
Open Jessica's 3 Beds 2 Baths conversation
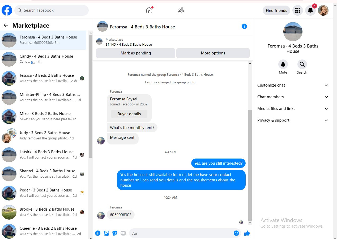(x=43, y=78)
